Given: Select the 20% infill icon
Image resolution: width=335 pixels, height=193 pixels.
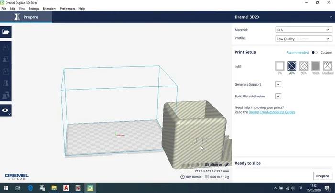Looking at the screenshot, I should point(292,66).
